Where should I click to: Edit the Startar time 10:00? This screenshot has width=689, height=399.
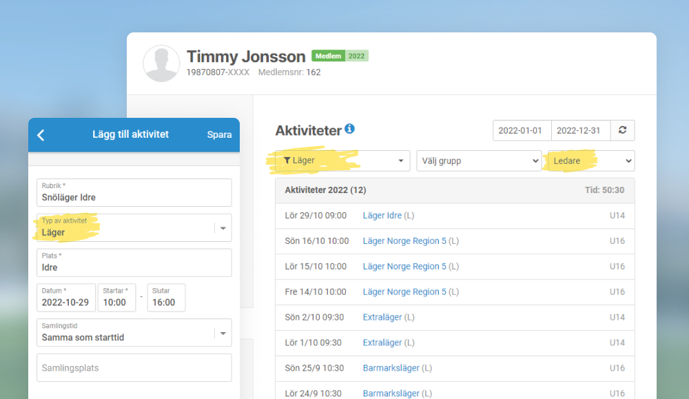[x=116, y=298]
